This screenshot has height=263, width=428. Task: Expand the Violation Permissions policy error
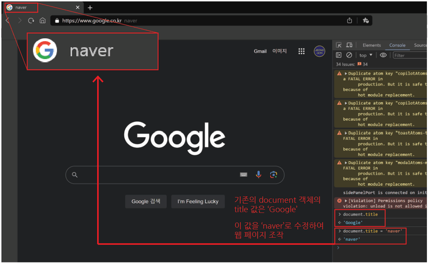click(346, 201)
